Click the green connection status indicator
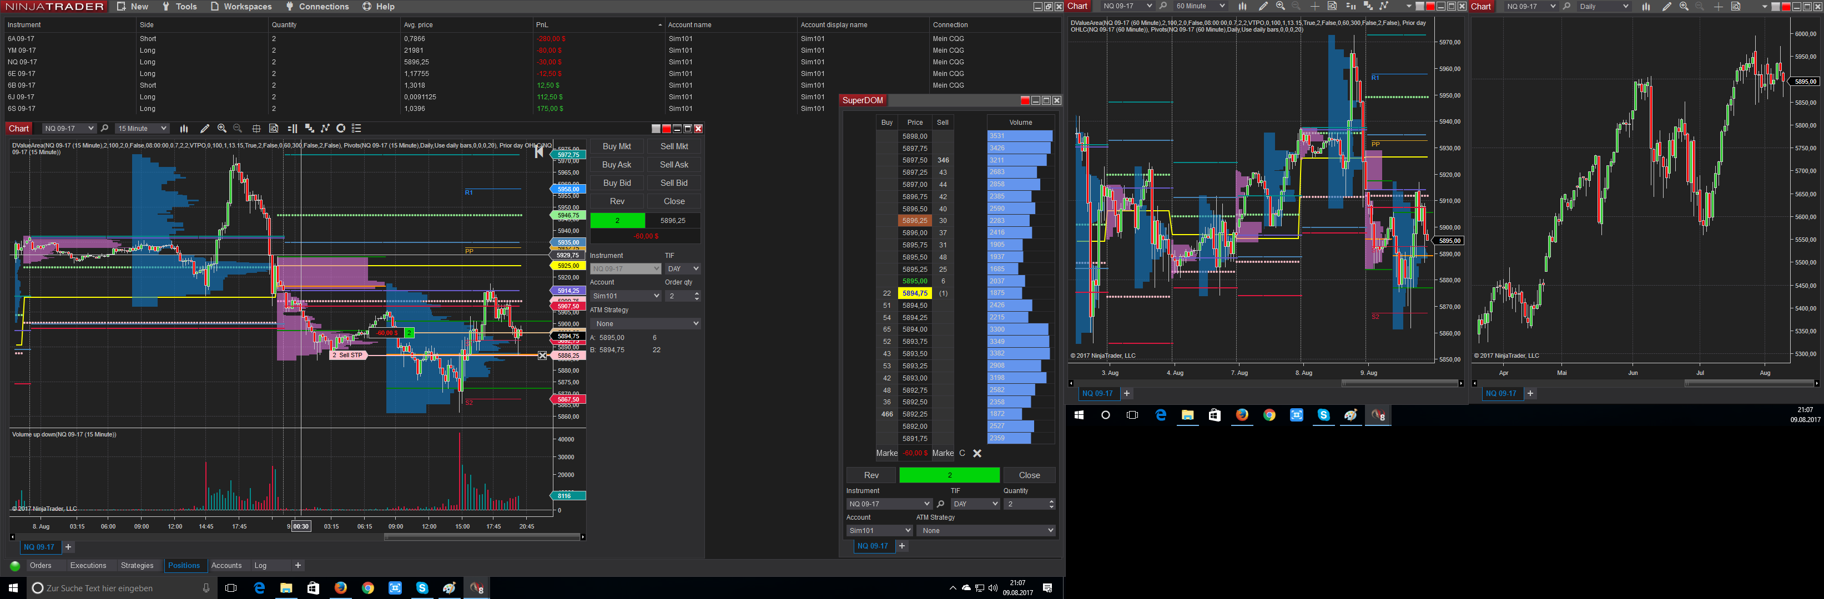Screen dimensions: 1824x599 (15, 566)
